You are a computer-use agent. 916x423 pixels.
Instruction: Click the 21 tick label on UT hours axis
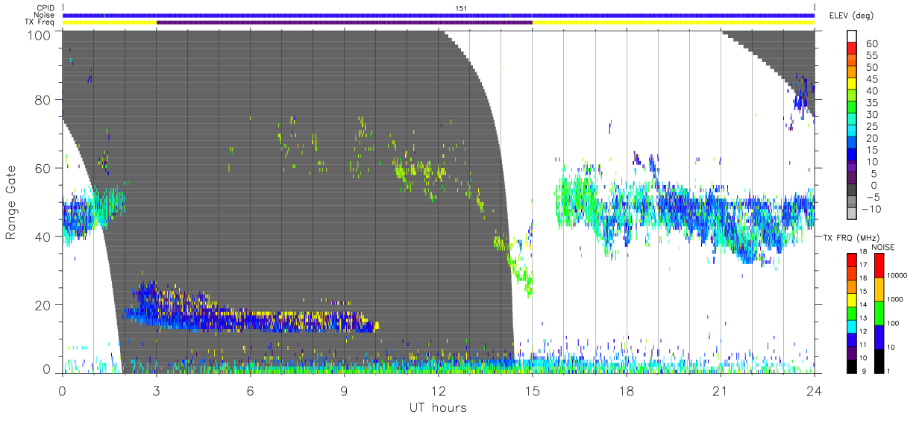click(x=721, y=390)
